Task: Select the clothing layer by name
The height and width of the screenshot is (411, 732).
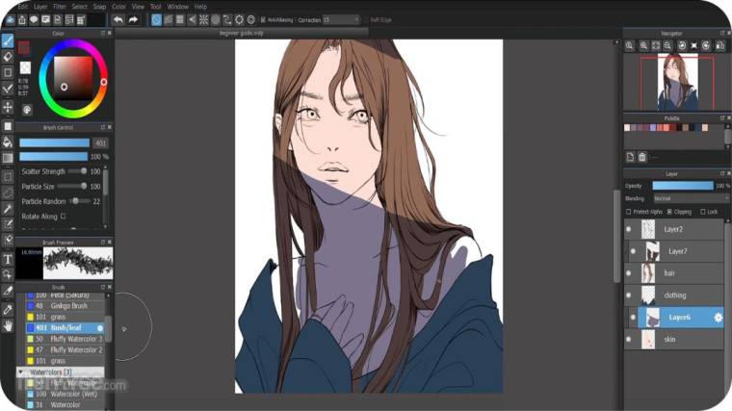Action: coord(675,295)
